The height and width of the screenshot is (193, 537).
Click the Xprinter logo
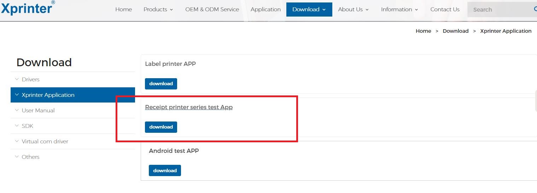click(x=28, y=8)
